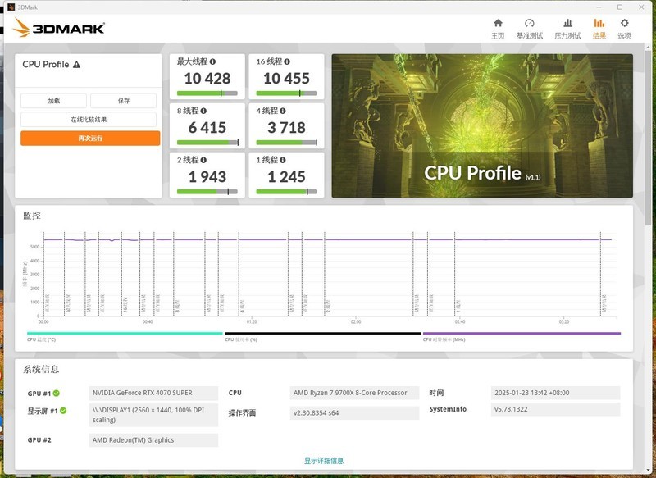
Task: Open info tooltip on 16 线程 score
Action: pyautogui.click(x=287, y=60)
